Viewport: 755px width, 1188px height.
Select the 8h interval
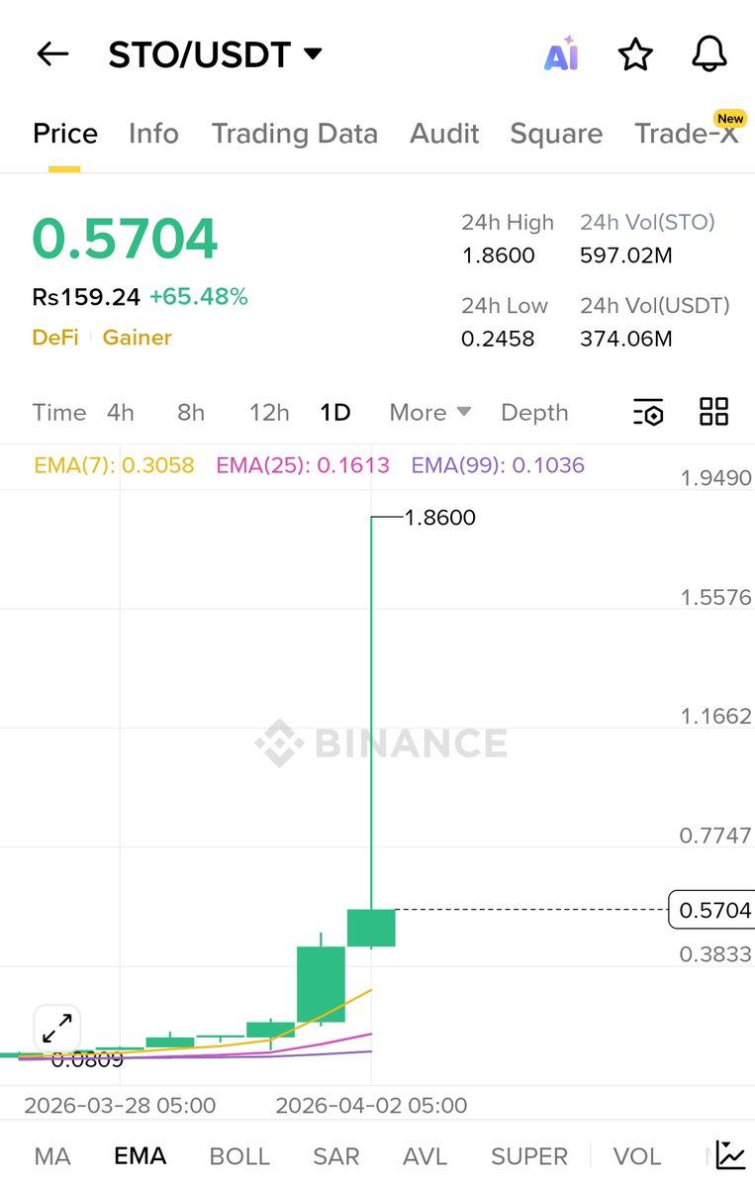191,412
